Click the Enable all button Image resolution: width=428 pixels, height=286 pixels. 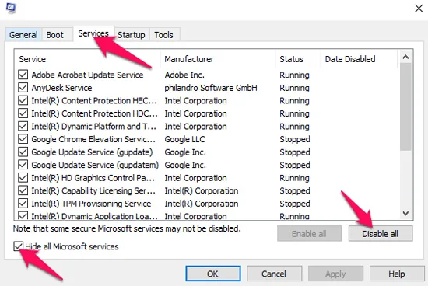309,234
